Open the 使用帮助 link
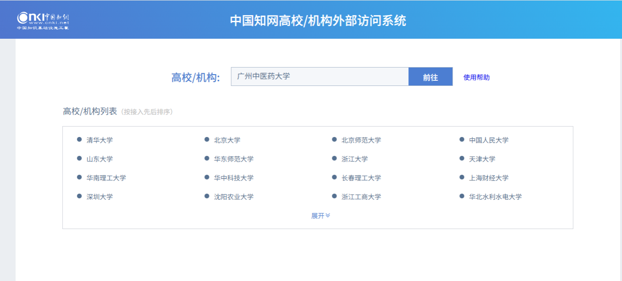Image resolution: width=622 pixels, height=281 pixels. [476, 77]
